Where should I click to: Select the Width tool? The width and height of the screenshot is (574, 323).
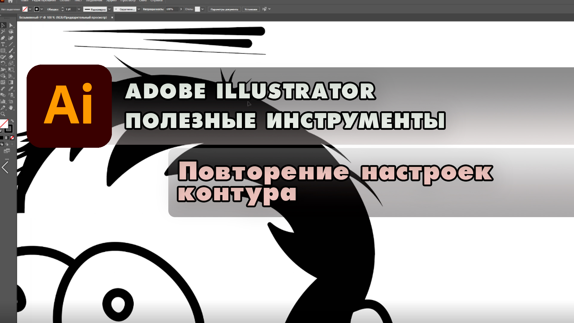(x=3, y=69)
